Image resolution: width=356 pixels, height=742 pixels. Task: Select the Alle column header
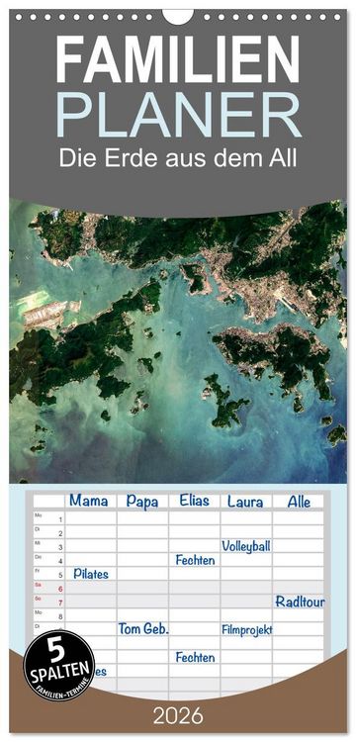point(299,502)
